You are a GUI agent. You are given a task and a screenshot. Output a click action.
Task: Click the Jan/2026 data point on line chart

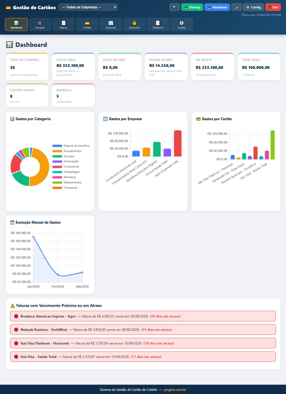(33, 237)
